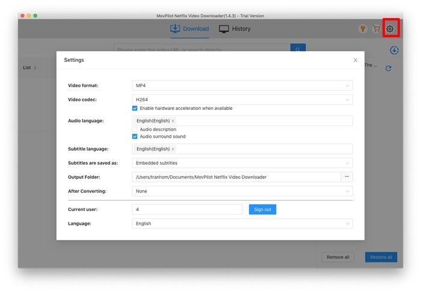
Task: Click the Settings dialog title
Action: tap(74, 60)
